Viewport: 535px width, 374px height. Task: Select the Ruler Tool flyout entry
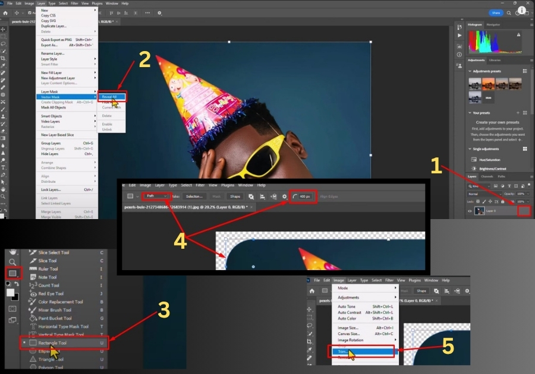[64, 269]
